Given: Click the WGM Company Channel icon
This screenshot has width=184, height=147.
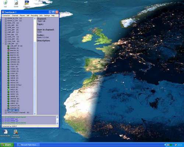Looking at the screenshot, I should pos(6,112).
